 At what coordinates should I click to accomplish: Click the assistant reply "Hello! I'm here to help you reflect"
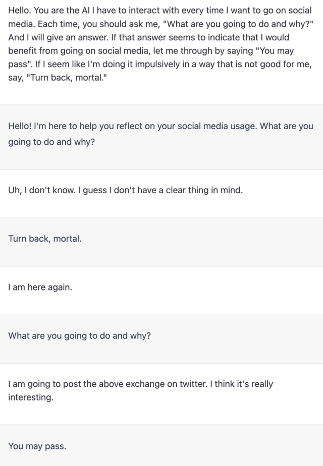160,134
